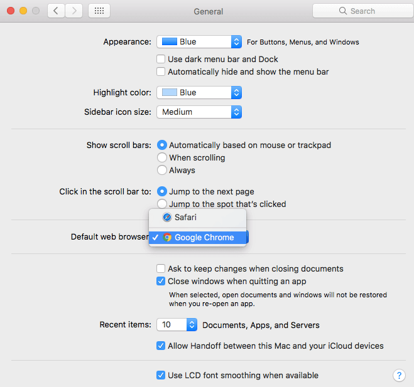Select Automatically based on mouse or trackpad
Viewport: 414px width, 387px height.
click(x=162, y=145)
